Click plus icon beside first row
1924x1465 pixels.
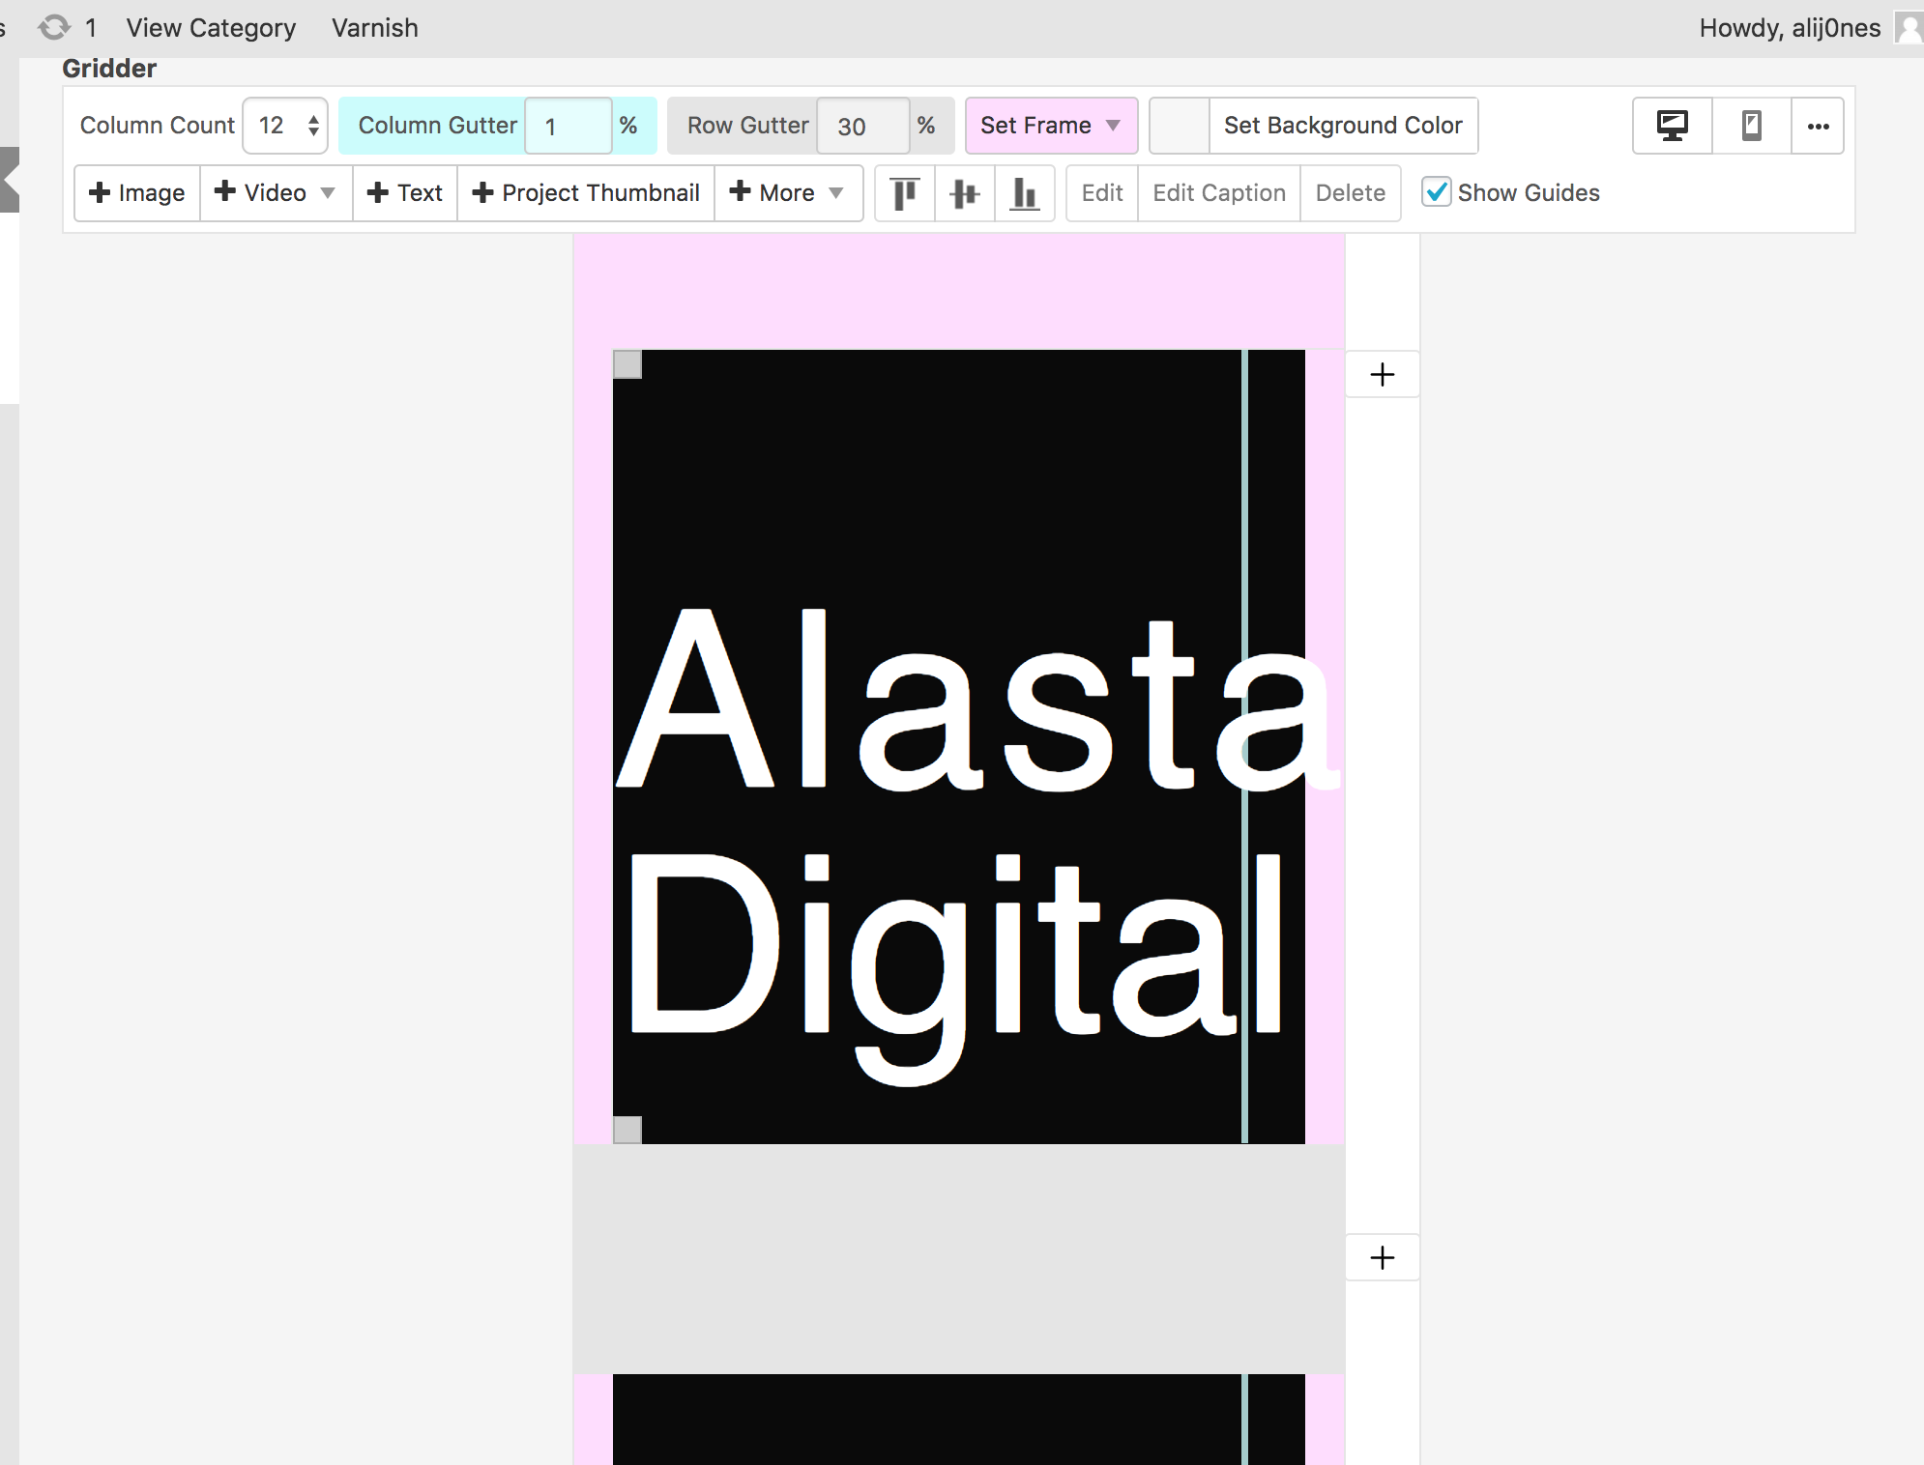coord(1383,374)
